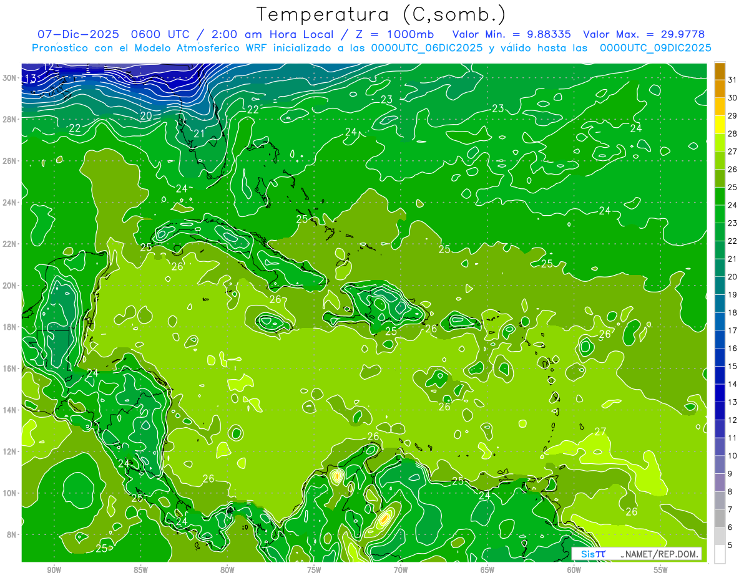The image size is (749, 578).
Task: Click the '90W' longitude axis label
Action: click(54, 570)
